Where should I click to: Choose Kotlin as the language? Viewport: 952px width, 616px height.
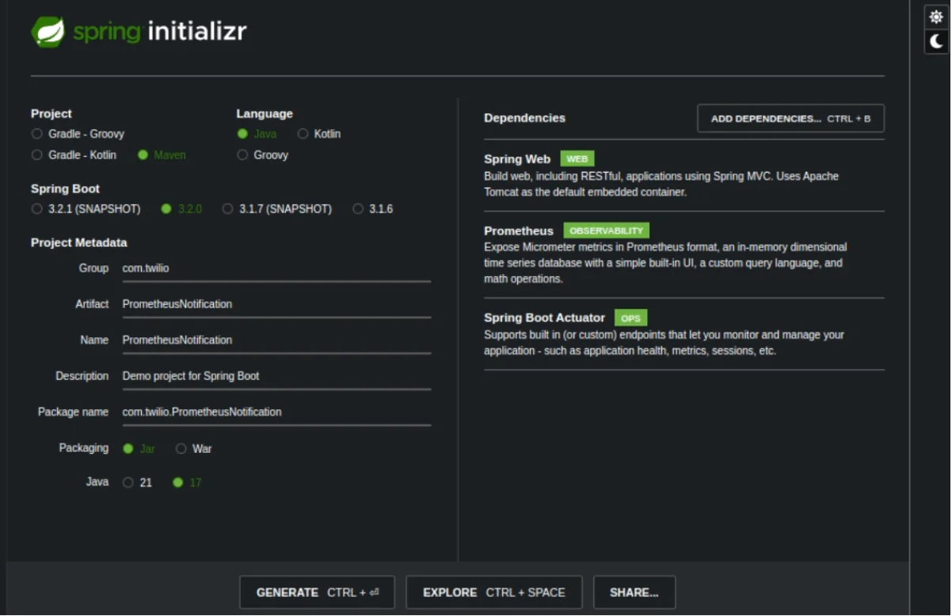[x=319, y=134]
